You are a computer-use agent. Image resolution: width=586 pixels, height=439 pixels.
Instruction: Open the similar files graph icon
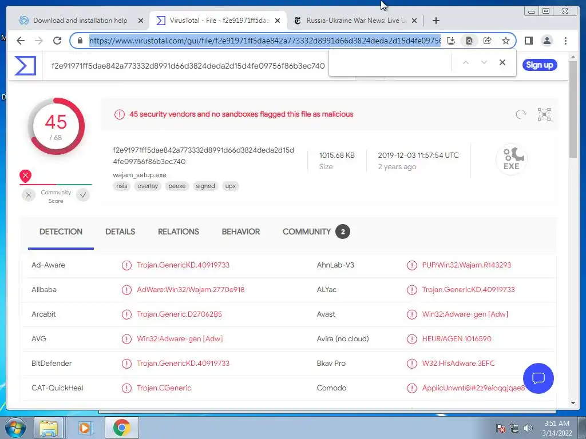click(x=544, y=114)
